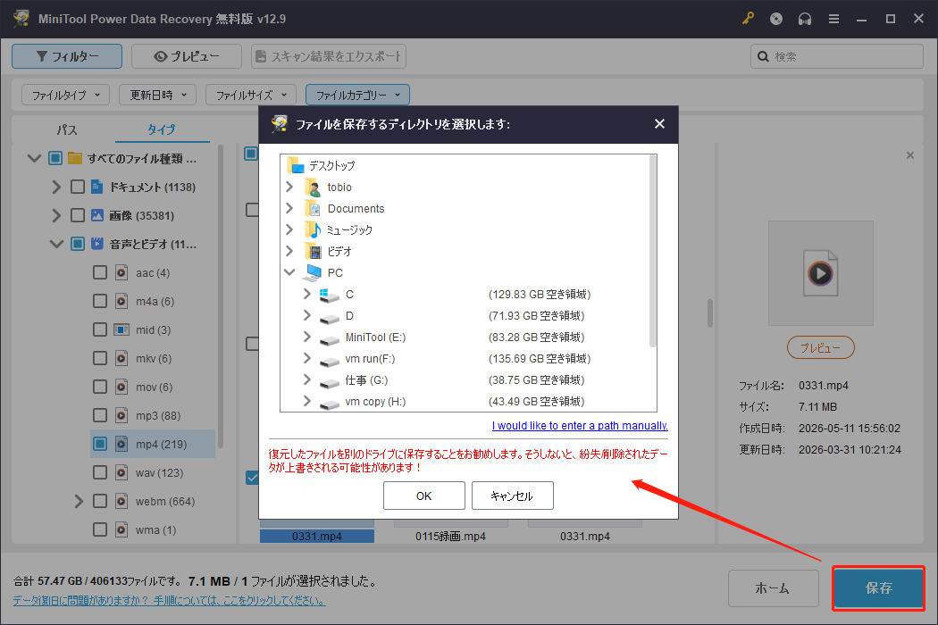Image resolution: width=938 pixels, height=625 pixels.
Task: Click the mp3 file type icon
Action: coord(121,415)
